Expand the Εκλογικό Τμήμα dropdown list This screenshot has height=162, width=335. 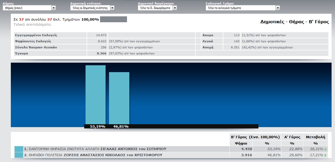click(277, 8)
